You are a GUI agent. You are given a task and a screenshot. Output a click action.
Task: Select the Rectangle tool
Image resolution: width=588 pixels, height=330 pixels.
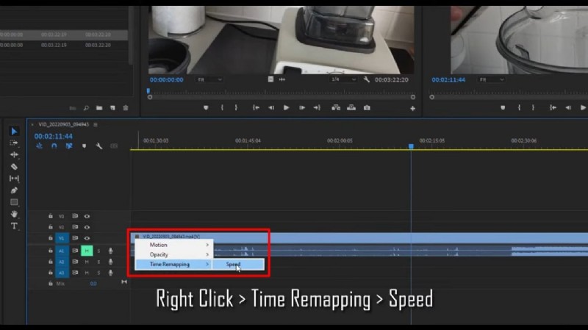[x=14, y=203]
